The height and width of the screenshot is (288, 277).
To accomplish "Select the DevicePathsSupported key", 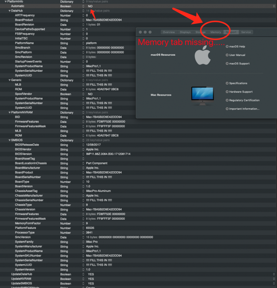I will [x=30, y=29].
